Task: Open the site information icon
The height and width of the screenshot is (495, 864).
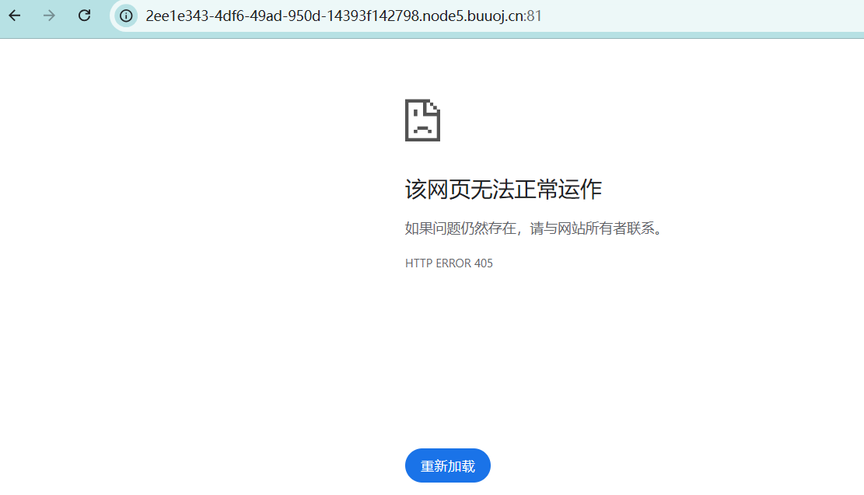Action: click(125, 16)
